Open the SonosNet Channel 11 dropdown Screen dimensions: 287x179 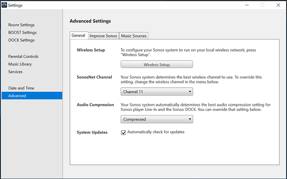click(x=157, y=92)
